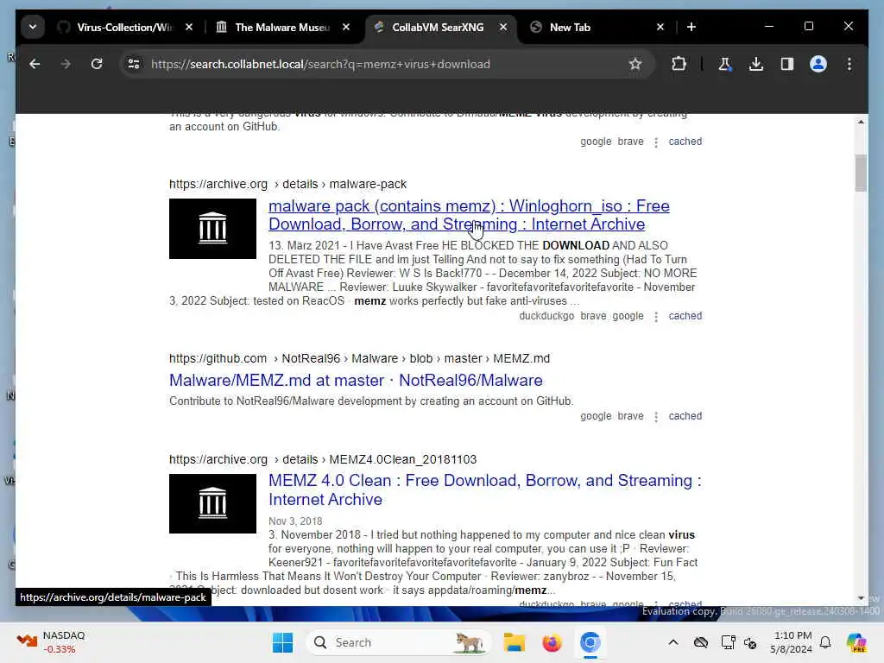The width and height of the screenshot is (884, 663).
Task: Close The Malware Museum tab
Action: (x=346, y=27)
